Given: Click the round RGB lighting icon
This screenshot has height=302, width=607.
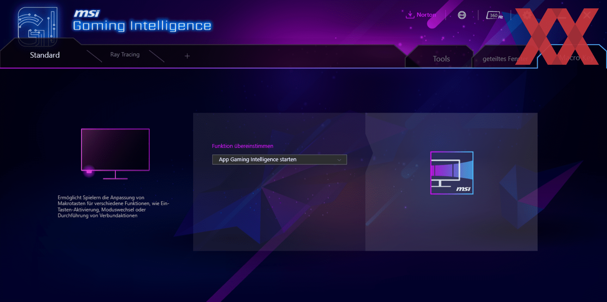Looking at the screenshot, I should 462,15.
